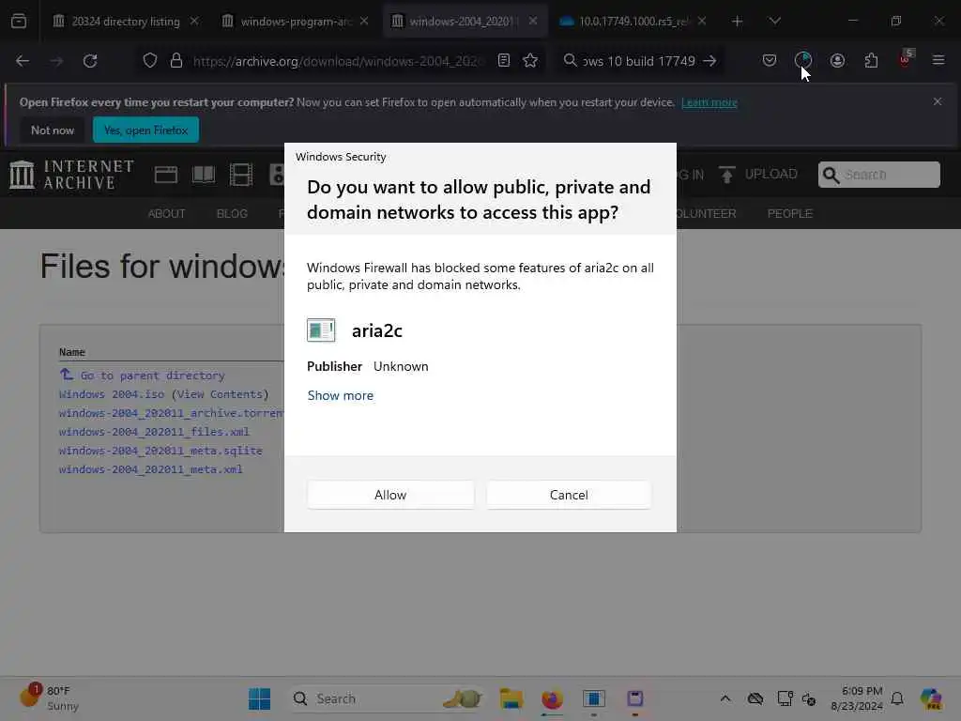Image resolution: width=961 pixels, height=721 pixels.
Task: Open View Contents of the ISO
Action: [x=220, y=394]
